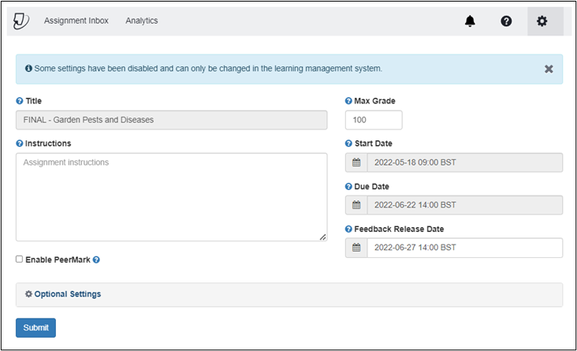Click the Assignment instructions text area
This screenshot has width=577, height=351.
tap(172, 197)
